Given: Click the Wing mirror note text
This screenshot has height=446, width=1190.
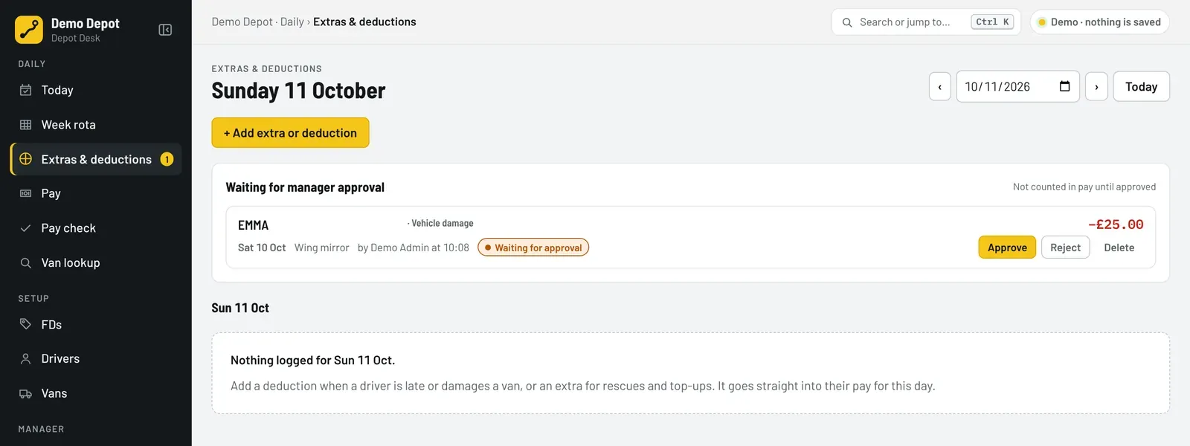Looking at the screenshot, I should click(321, 248).
